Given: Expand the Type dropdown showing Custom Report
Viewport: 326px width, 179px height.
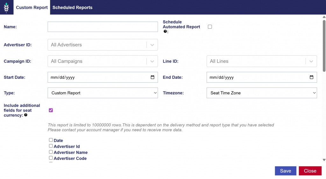Looking at the screenshot, I should (103, 93).
